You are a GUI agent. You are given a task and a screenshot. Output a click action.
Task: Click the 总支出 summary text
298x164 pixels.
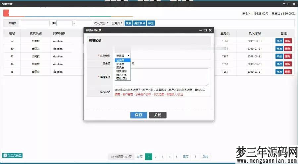point(283,14)
